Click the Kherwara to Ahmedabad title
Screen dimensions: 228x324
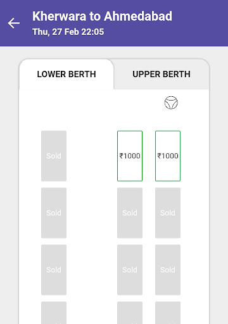tap(102, 16)
